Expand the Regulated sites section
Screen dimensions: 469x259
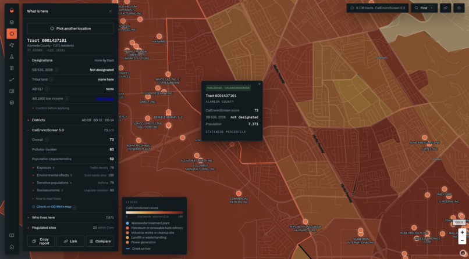(x=70, y=228)
